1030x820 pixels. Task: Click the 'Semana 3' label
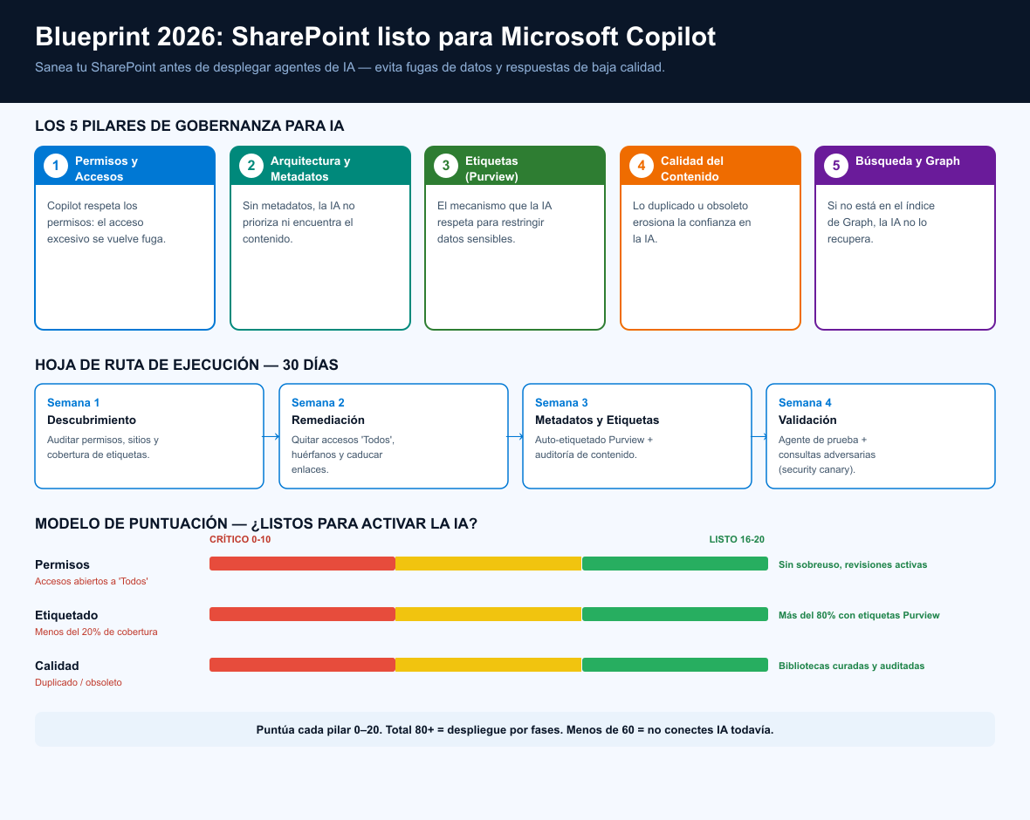[561, 402]
